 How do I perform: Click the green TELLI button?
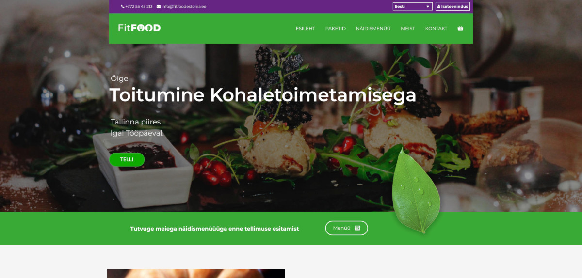coord(127,159)
